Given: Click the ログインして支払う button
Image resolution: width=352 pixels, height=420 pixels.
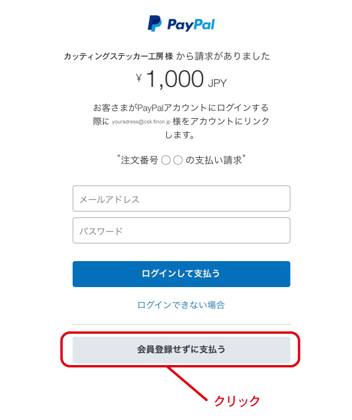Looking at the screenshot, I should pyautogui.click(x=182, y=274).
